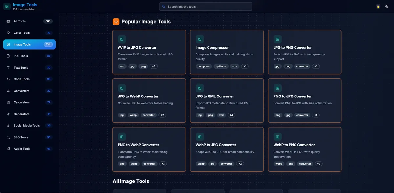This screenshot has height=193, width=394.
Task: Open the Code Tools category
Action: pyautogui.click(x=30, y=79)
